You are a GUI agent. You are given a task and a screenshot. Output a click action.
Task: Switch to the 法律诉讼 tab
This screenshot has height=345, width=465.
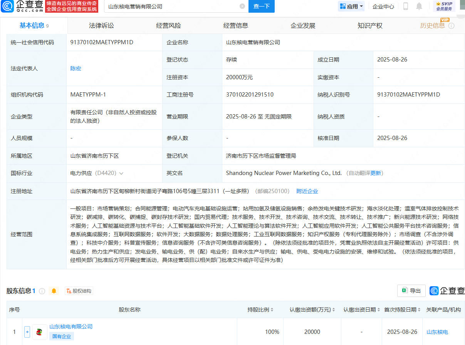[101, 26]
